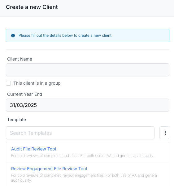Image resolution: width=174 pixels, height=186 pixels.
Task: Click the Audit File Review Tool description text
Action: [83, 156]
